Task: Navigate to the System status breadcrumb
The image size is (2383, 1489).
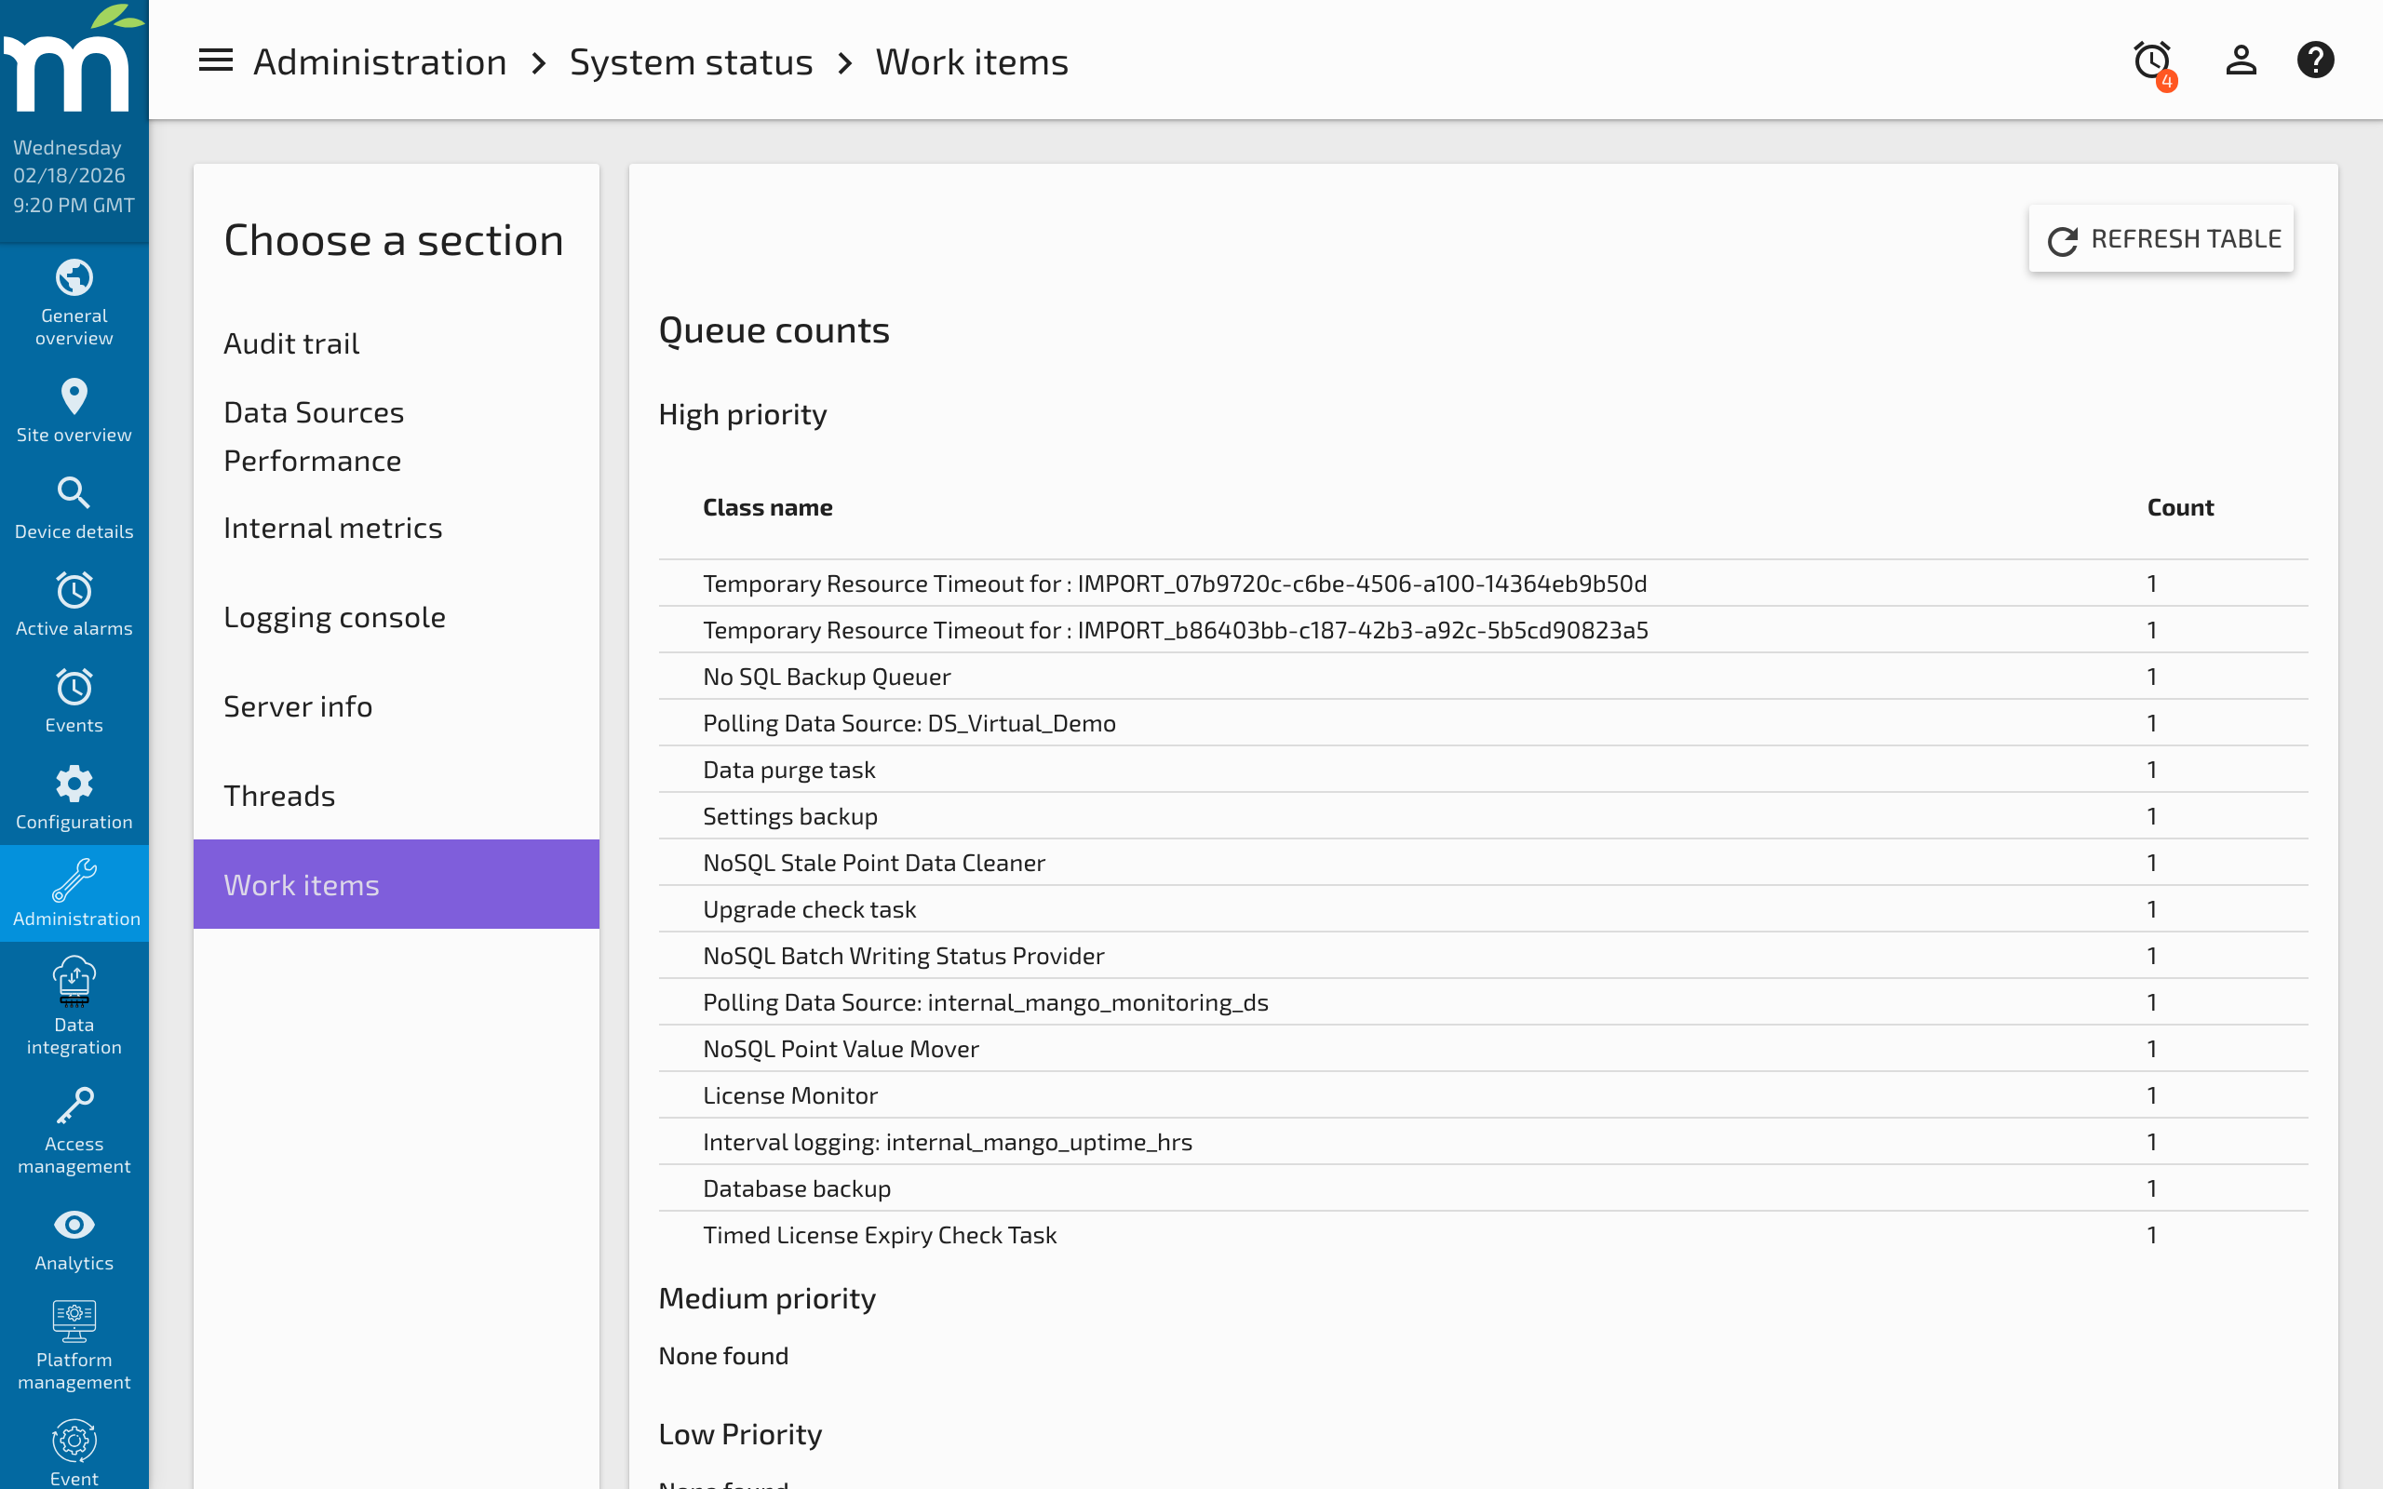Action: 692,61
